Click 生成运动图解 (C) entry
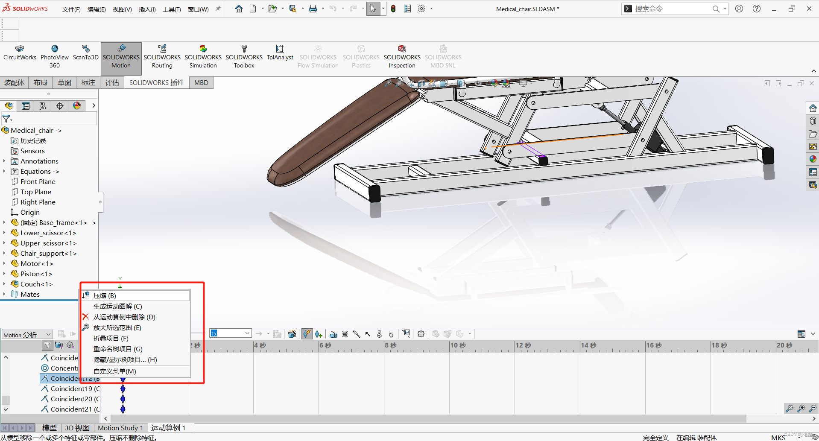This screenshot has height=441, width=819. pos(135,306)
